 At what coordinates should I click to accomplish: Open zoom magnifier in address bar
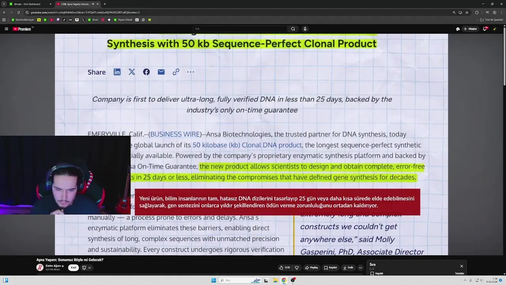pos(454,12)
